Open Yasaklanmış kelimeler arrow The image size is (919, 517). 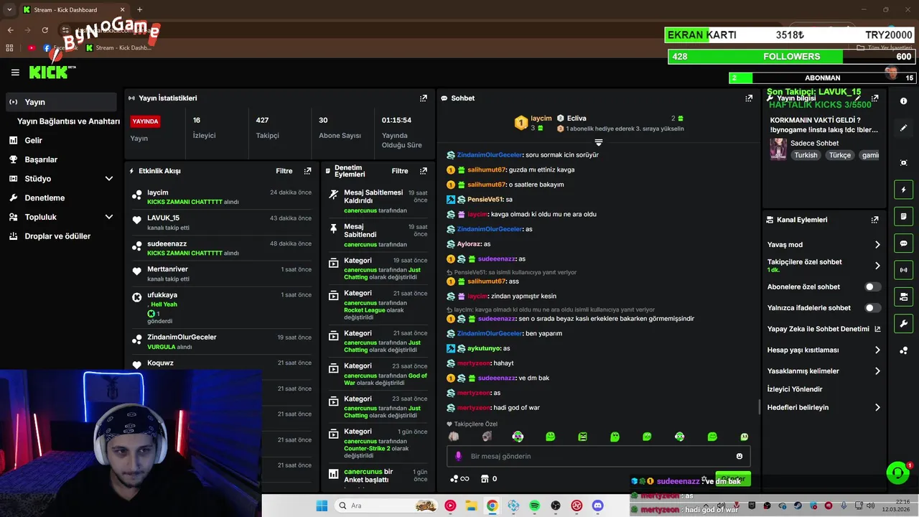pos(877,371)
